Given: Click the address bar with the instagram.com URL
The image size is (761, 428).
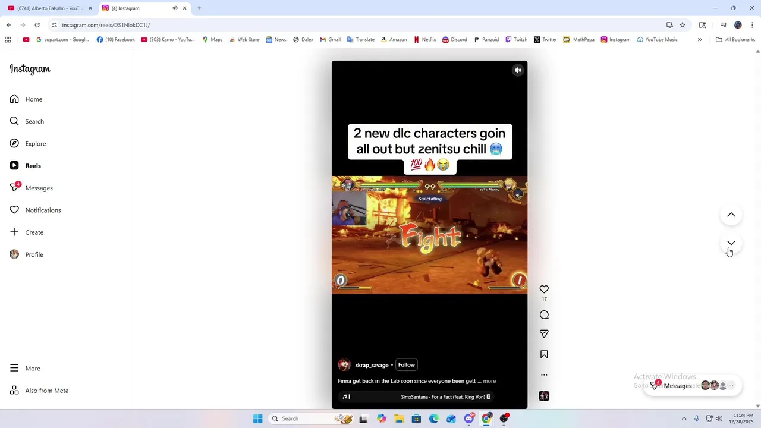Looking at the screenshot, I should [357, 25].
